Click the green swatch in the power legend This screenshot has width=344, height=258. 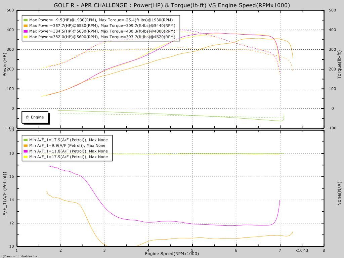pyautogui.click(x=26, y=20)
